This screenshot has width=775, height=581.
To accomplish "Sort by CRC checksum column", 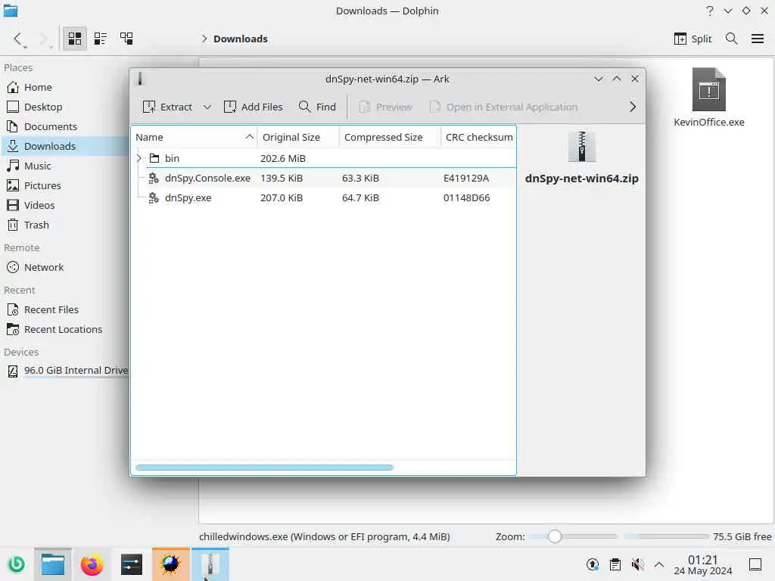I will tap(478, 137).
